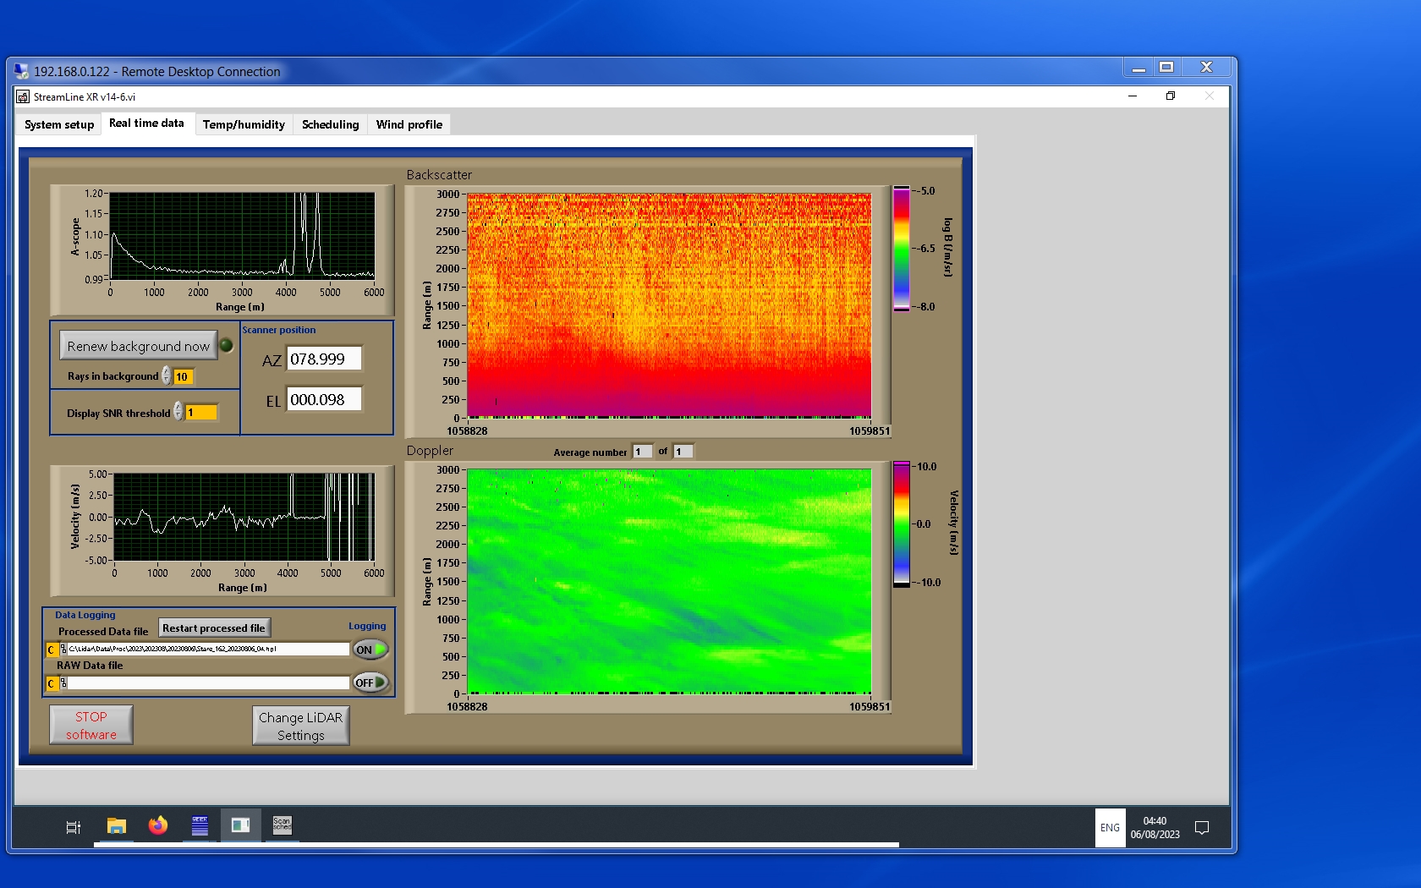Image resolution: width=1421 pixels, height=888 pixels.
Task: Switch to the Wind profile tab
Action: 409,124
